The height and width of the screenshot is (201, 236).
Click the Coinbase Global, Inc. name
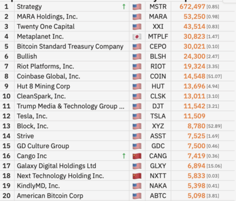[x=48, y=76]
